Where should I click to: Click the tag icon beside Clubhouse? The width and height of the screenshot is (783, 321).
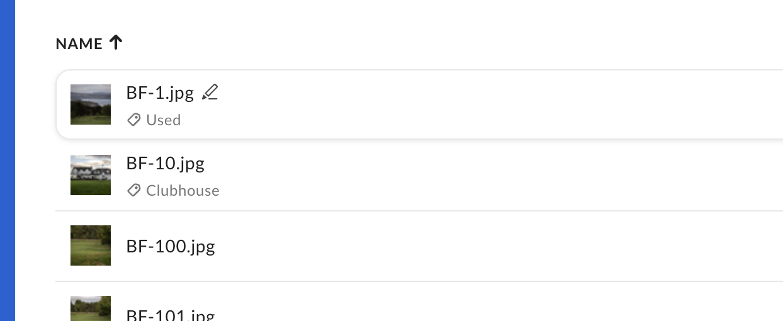[x=133, y=190]
